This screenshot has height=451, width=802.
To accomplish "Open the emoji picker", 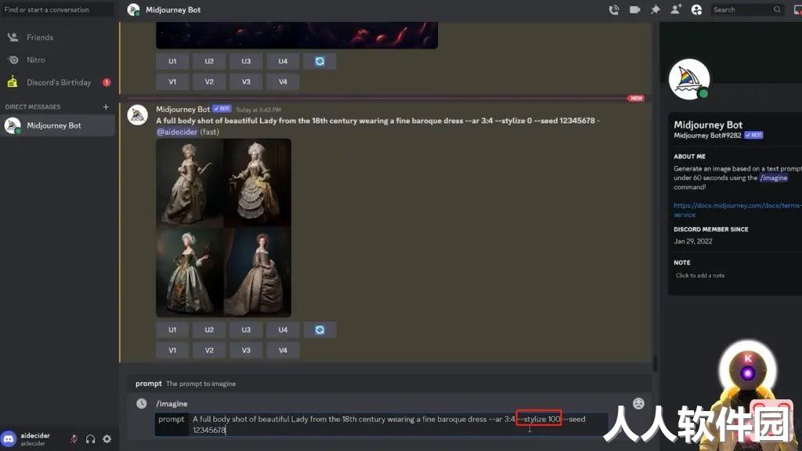I will click(638, 403).
